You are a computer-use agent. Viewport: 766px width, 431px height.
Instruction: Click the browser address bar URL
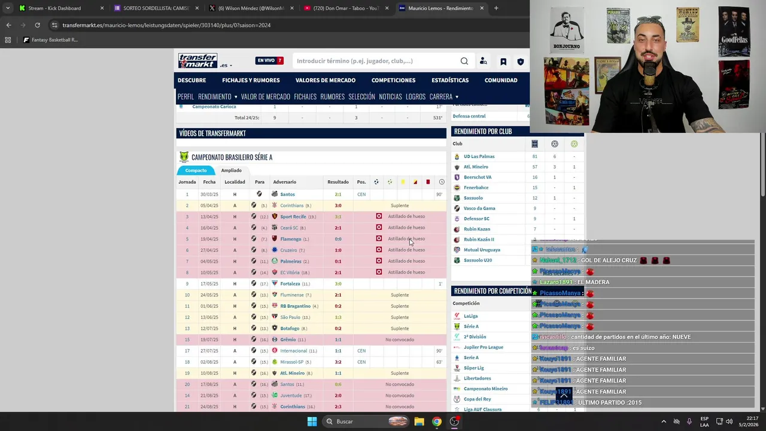(166, 25)
